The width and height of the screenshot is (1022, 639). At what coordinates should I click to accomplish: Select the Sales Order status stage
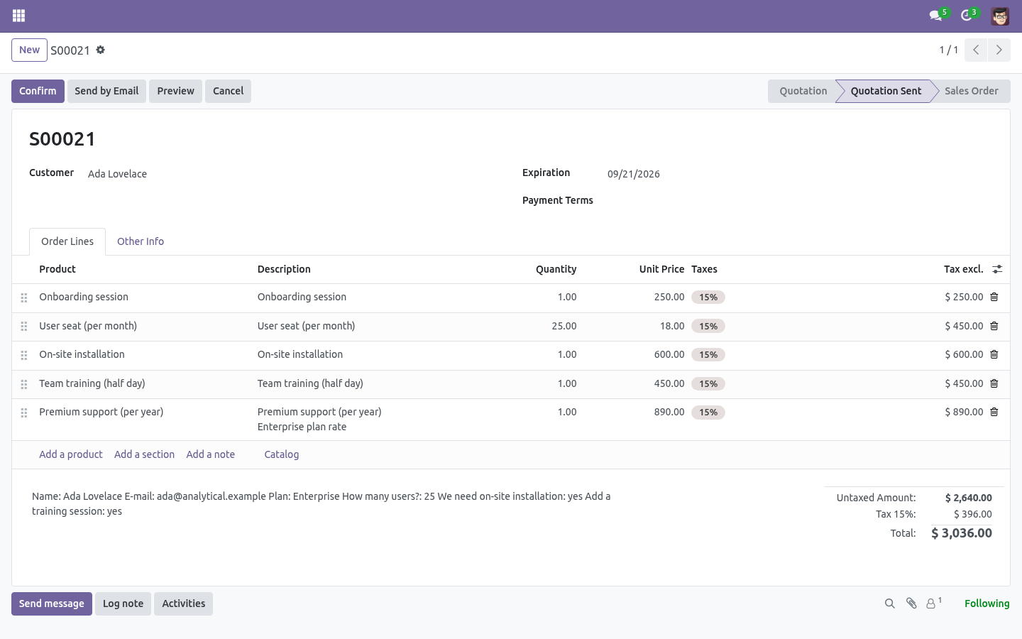971,91
